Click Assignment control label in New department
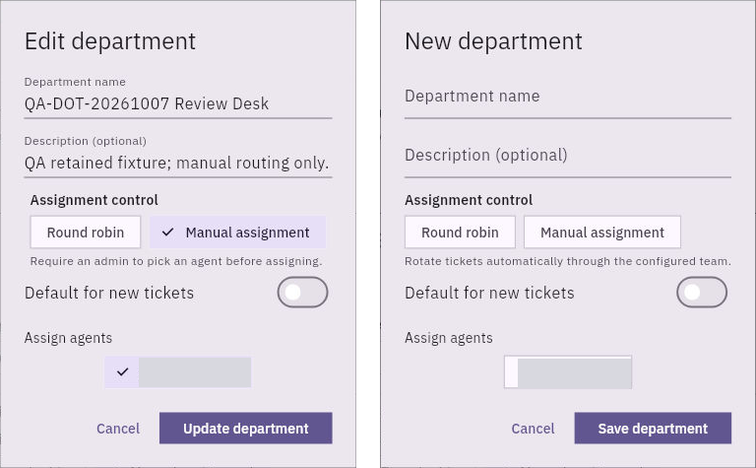Image resolution: width=756 pixels, height=468 pixels. click(469, 200)
